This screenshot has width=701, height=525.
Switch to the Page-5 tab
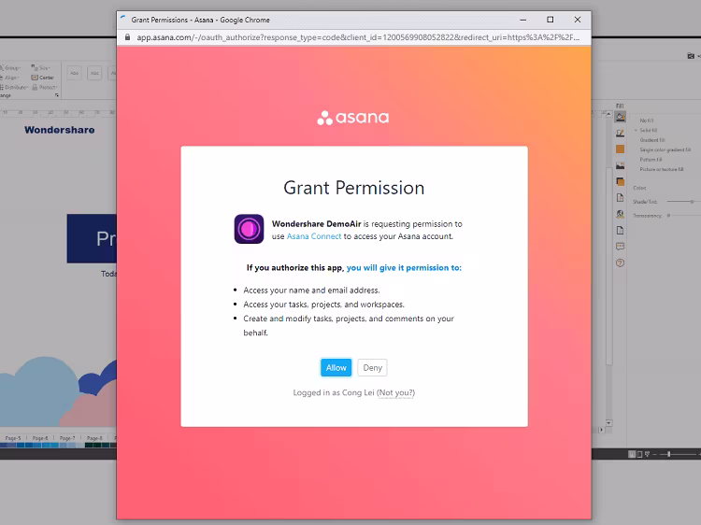pos(13,438)
